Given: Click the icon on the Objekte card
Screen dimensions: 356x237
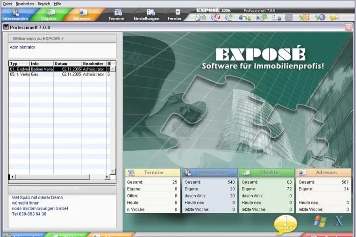Looking at the screenshot, I should [246, 173].
